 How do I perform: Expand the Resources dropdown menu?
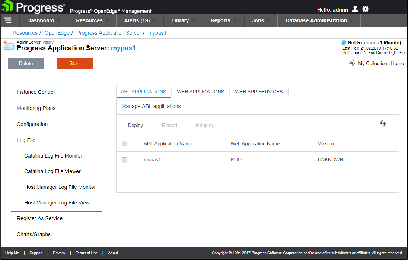click(92, 20)
